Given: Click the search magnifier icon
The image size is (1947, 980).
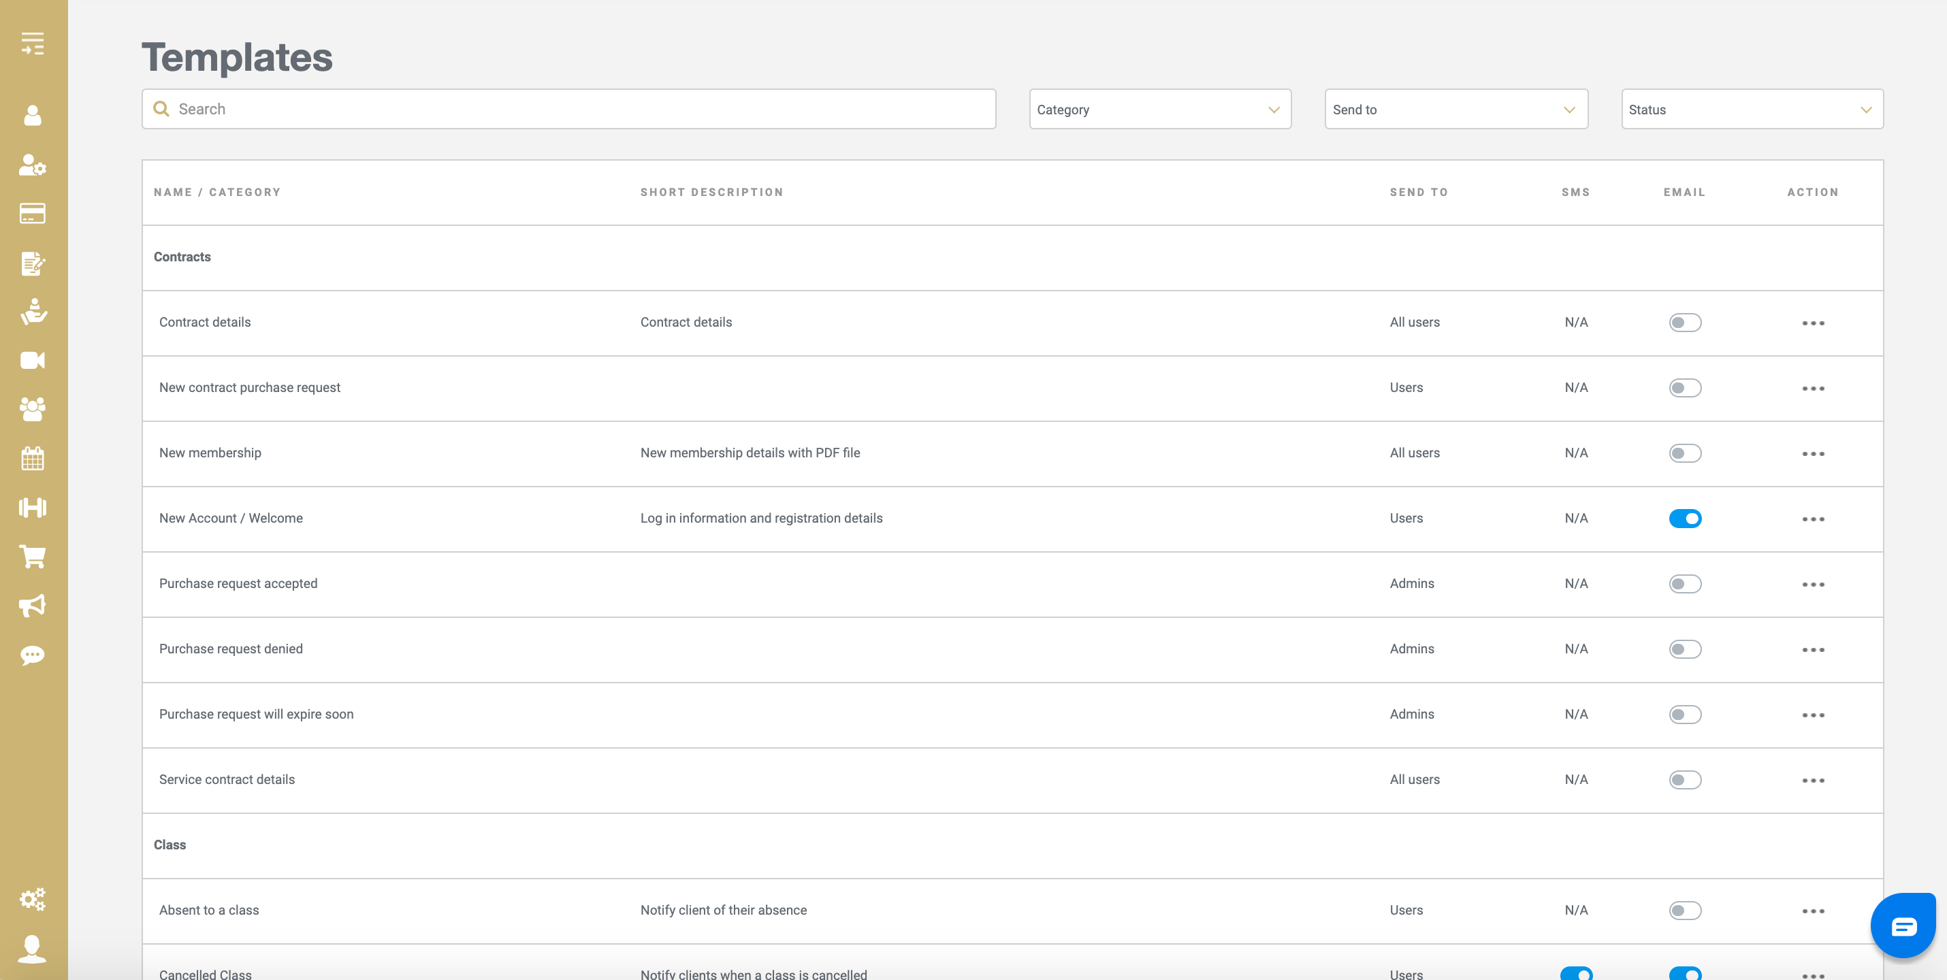Looking at the screenshot, I should pos(161,109).
